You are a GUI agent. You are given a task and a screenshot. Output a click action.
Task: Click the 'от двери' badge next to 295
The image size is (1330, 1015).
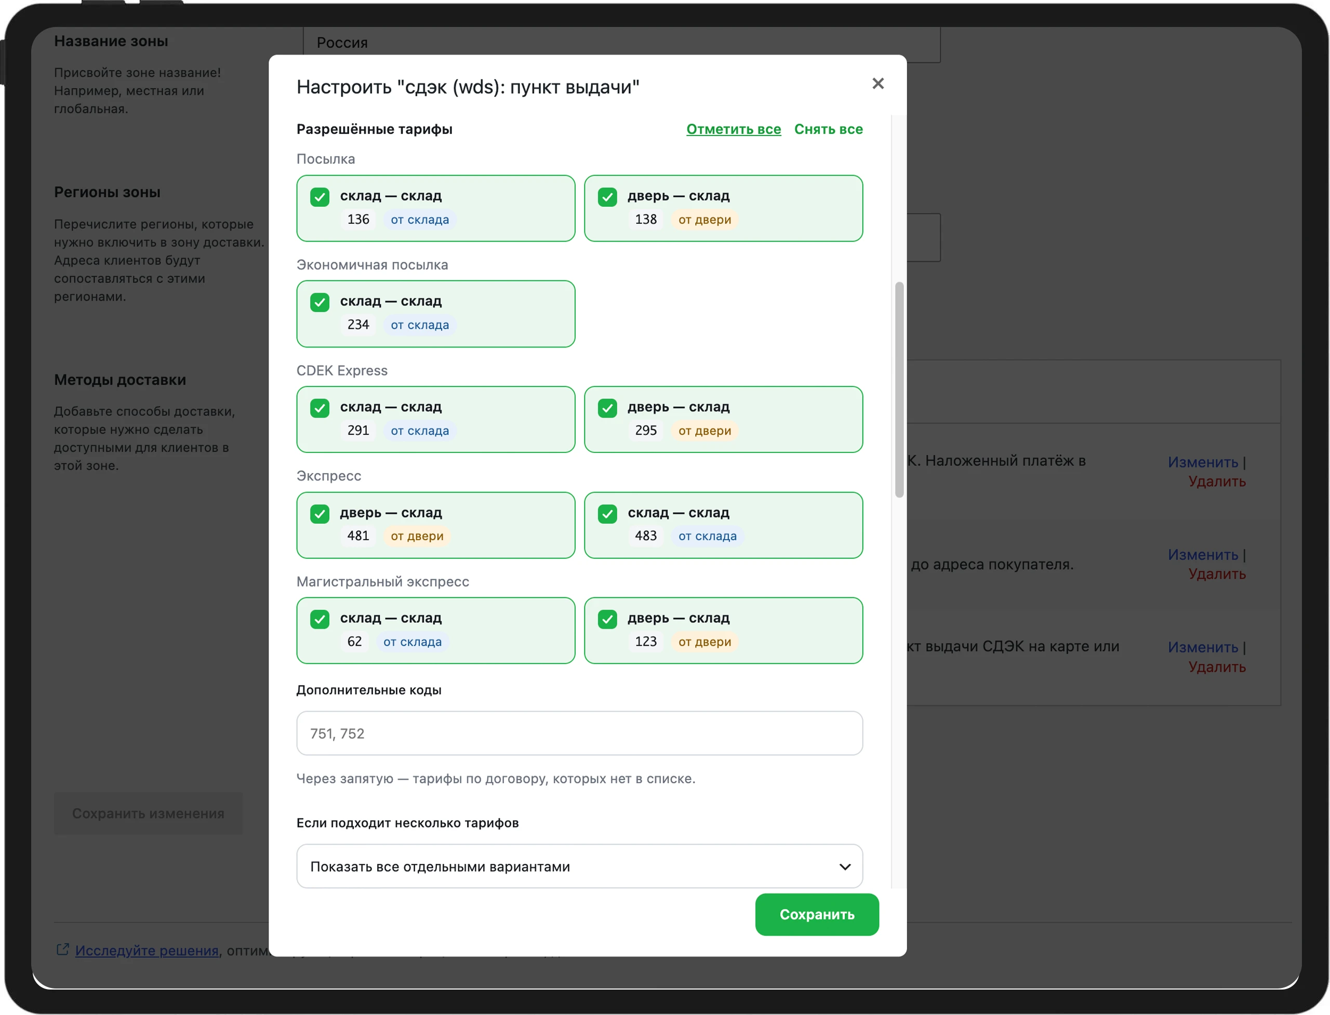(x=704, y=431)
